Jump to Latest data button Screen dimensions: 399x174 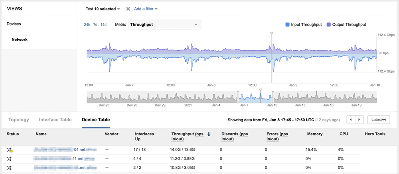coord(378,119)
